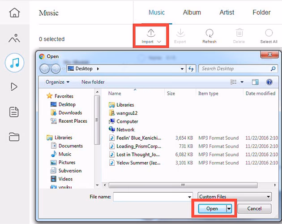Open the Files folder sidebar icon
This screenshot has height=224, width=282.
tap(14, 137)
